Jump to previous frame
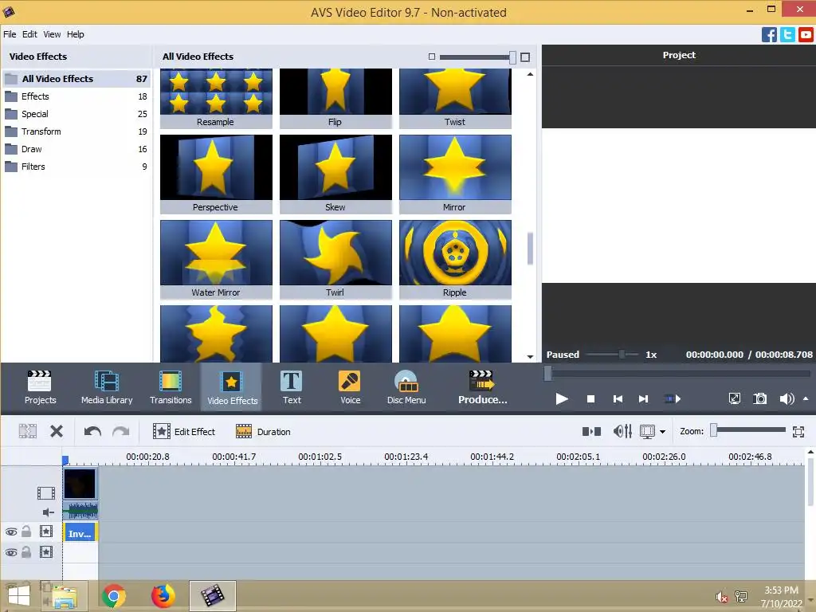Screen dimensions: 816x612 [x=618, y=399]
